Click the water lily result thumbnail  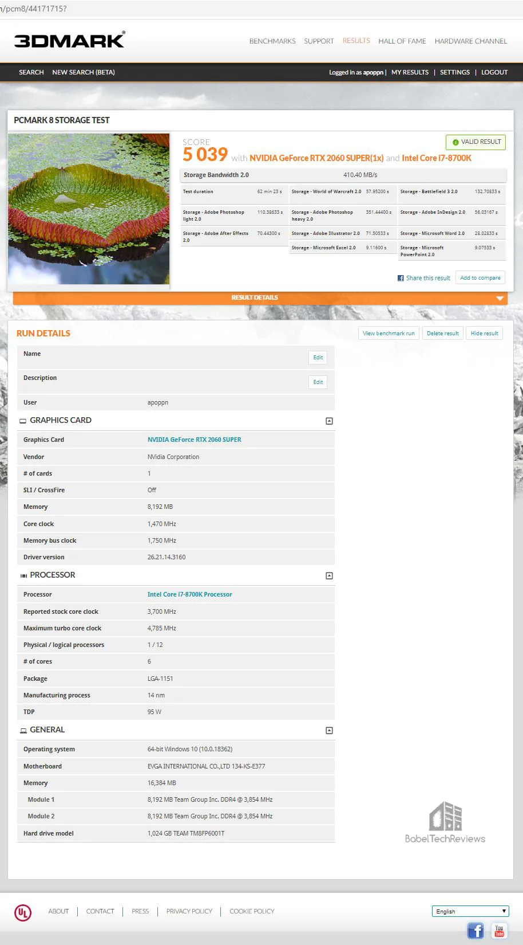click(89, 209)
